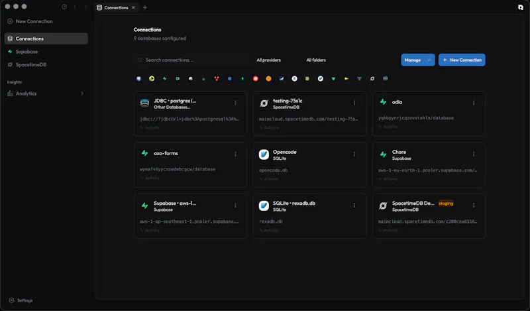Go back with the left arrow icon
The width and height of the screenshot is (530, 311).
(x=75, y=7)
